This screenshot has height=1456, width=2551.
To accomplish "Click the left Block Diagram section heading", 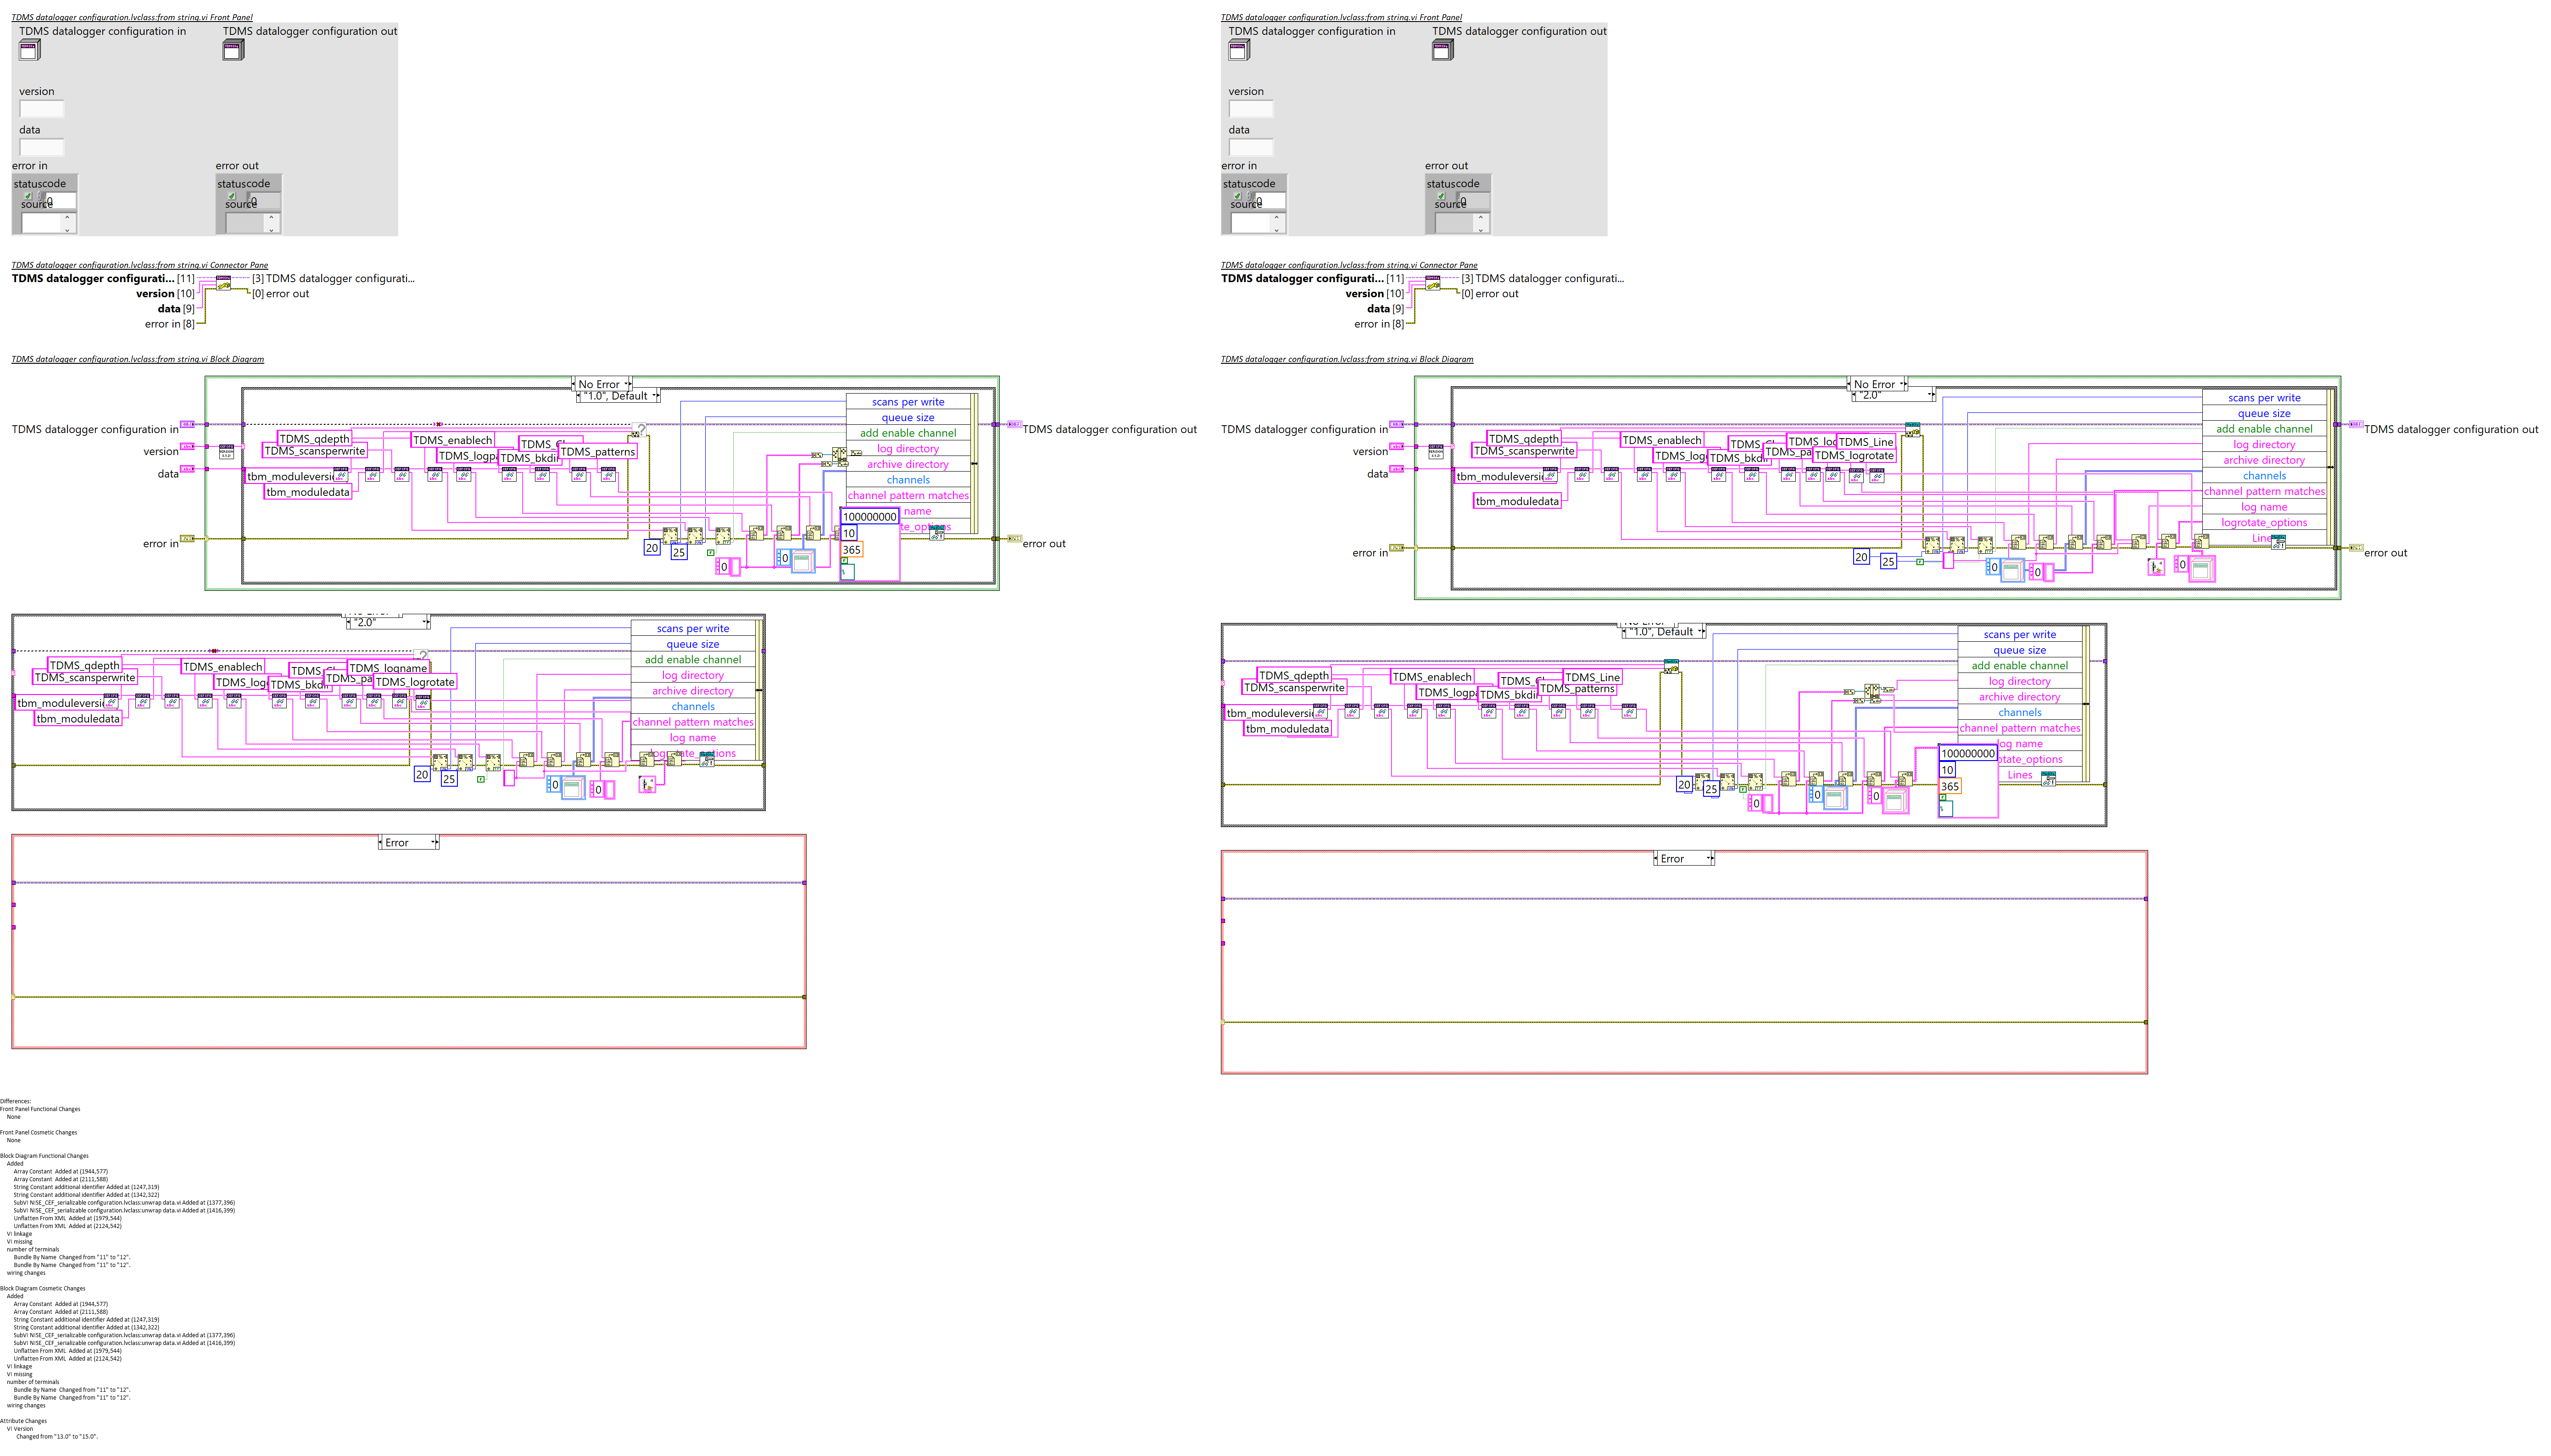I will (137, 359).
